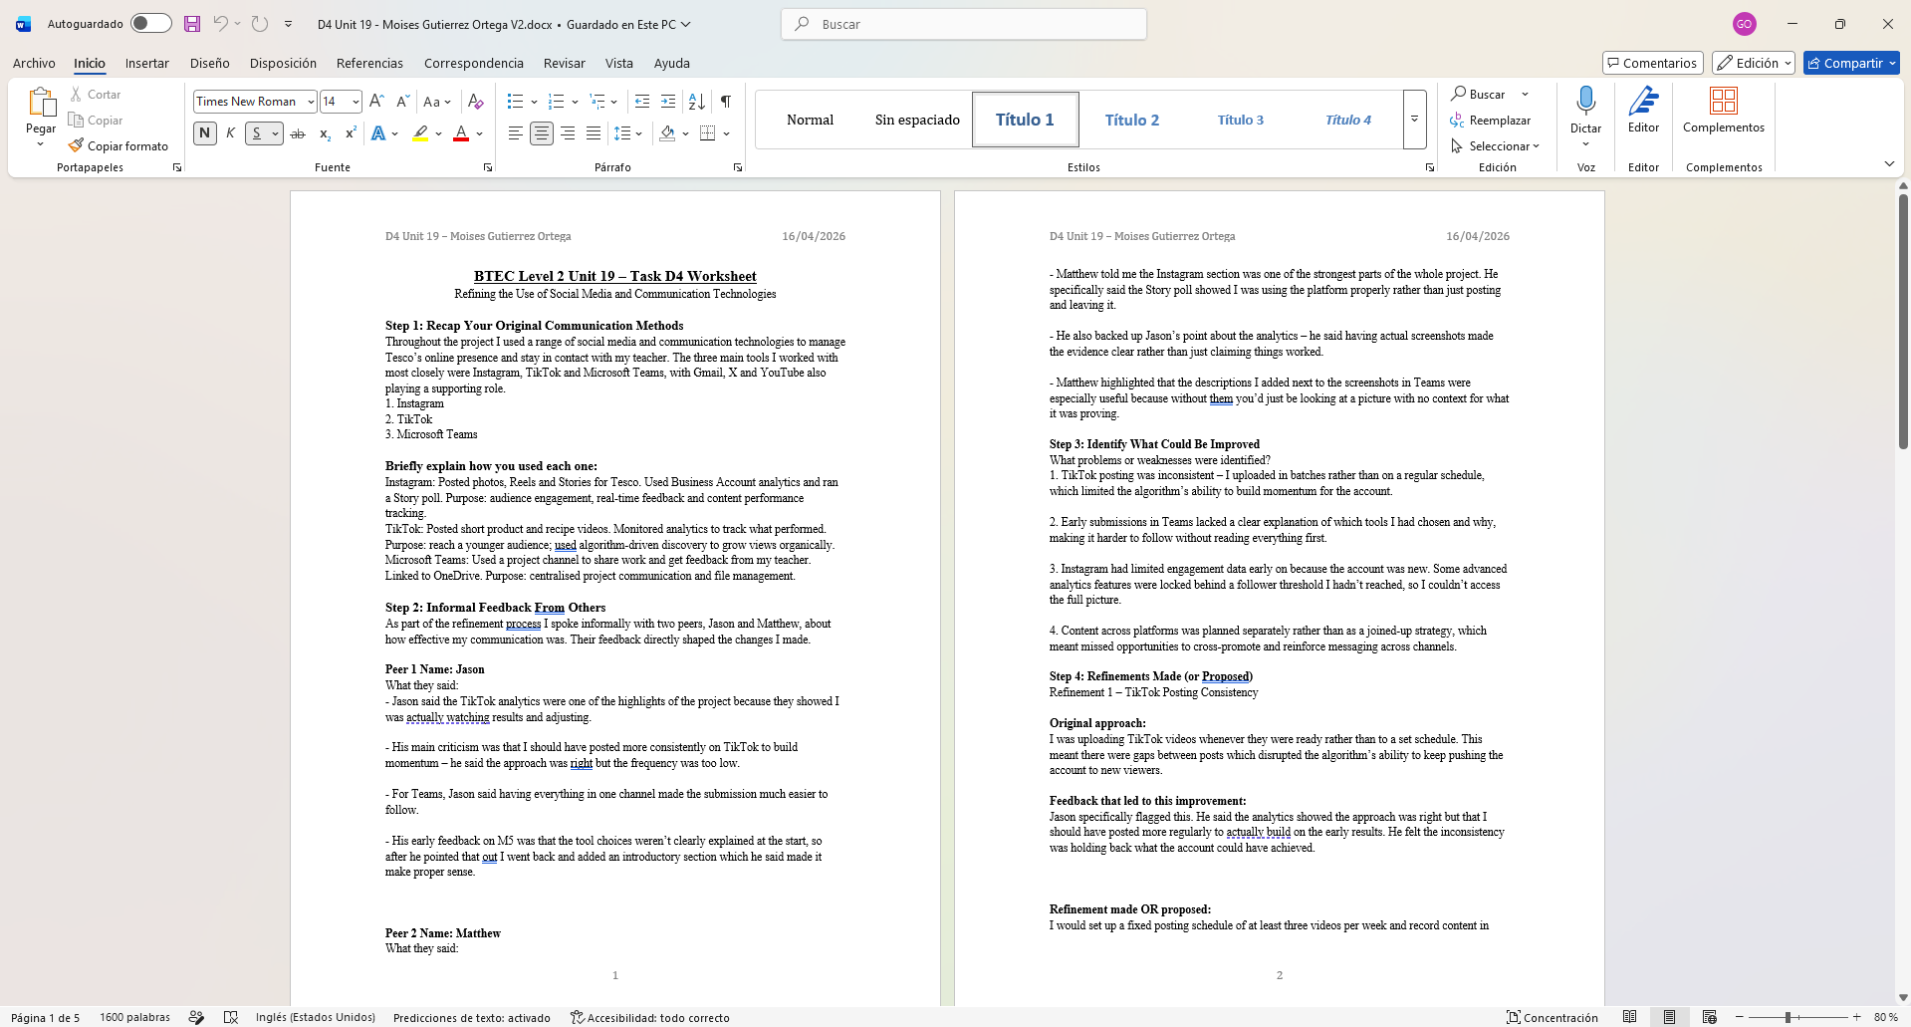Click Comentarios button
The height and width of the screenshot is (1027, 1911).
pos(1652,63)
